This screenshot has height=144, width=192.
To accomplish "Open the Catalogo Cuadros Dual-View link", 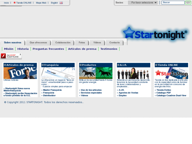I will [171, 95].
